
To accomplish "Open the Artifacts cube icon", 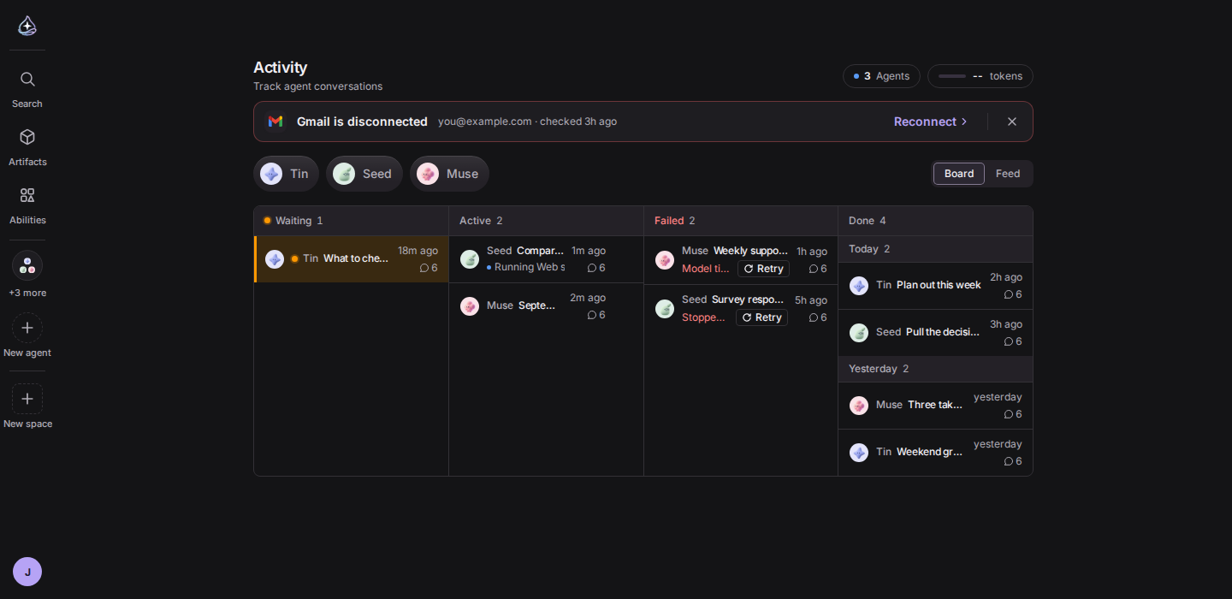I will click(x=27, y=138).
